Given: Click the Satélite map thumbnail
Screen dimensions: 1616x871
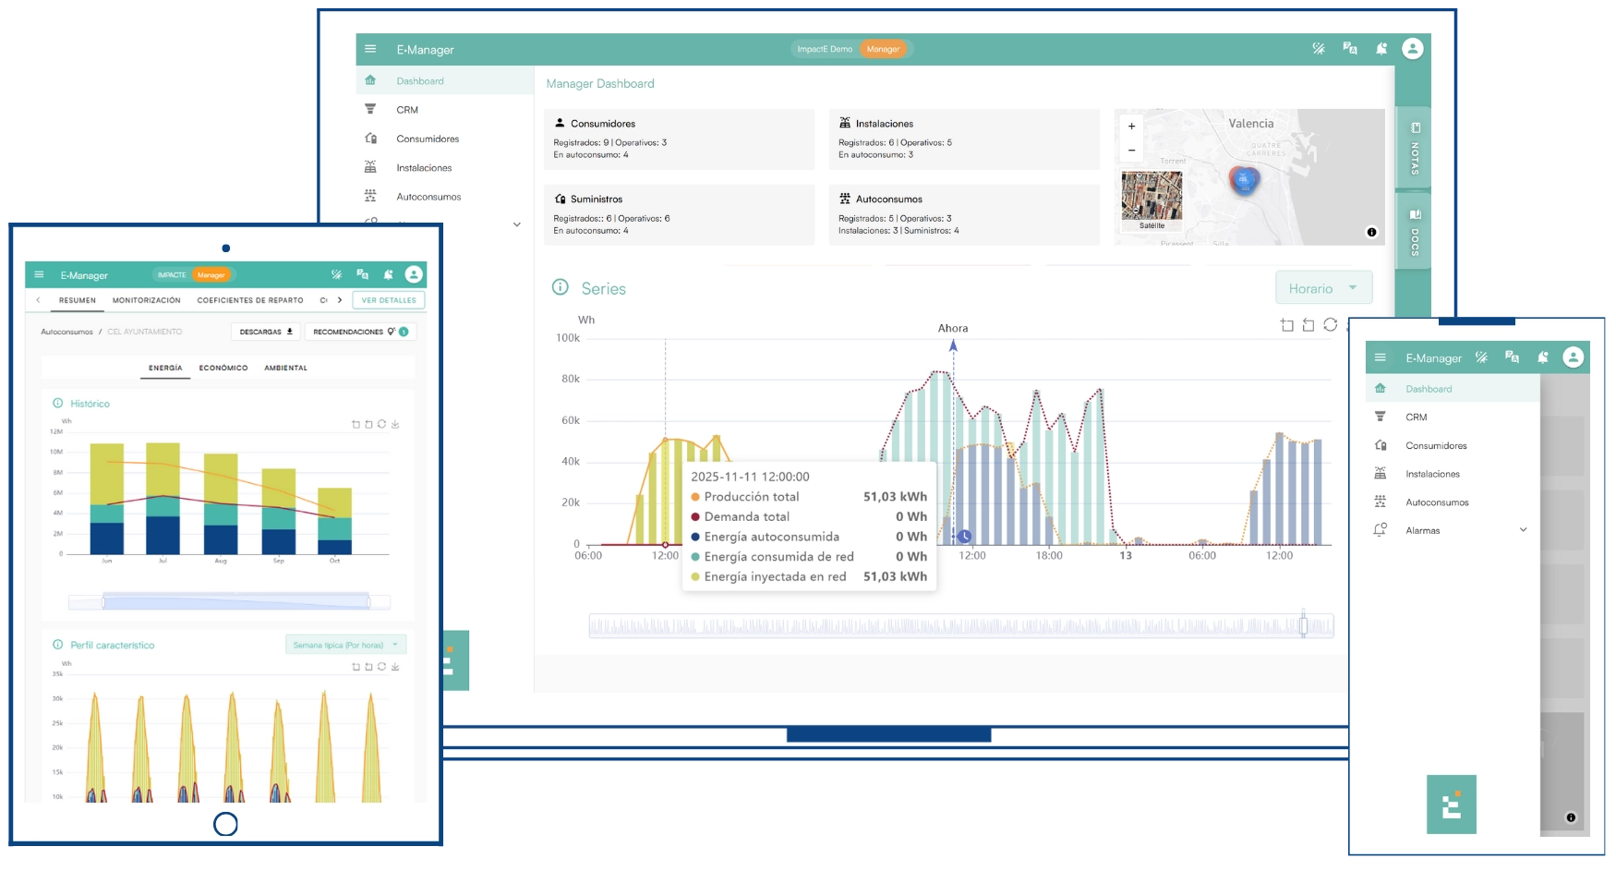Looking at the screenshot, I should [1152, 200].
